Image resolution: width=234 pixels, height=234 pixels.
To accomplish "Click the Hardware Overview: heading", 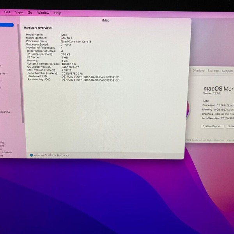I will (38, 28).
